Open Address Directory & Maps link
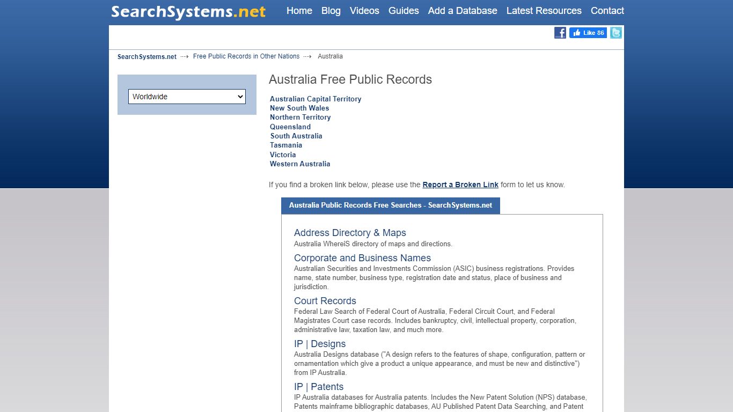The height and width of the screenshot is (412, 733). click(x=350, y=233)
